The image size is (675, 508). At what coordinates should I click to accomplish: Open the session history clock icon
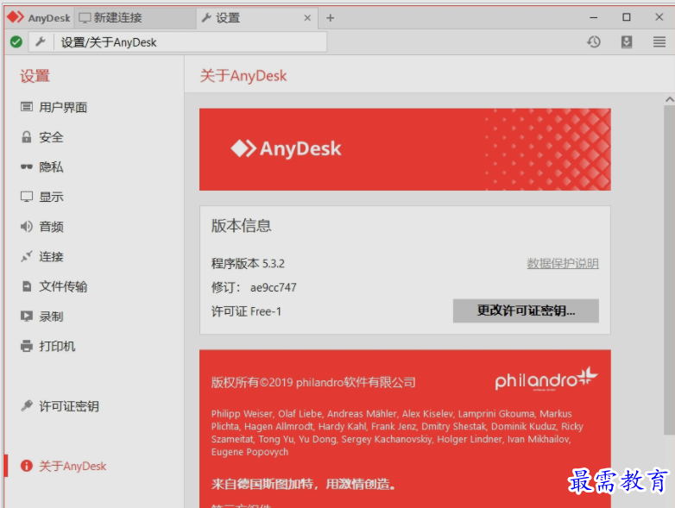[x=594, y=41]
